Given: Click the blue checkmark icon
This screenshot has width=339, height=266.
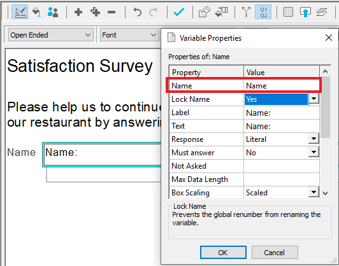Looking at the screenshot, I should click(179, 12).
